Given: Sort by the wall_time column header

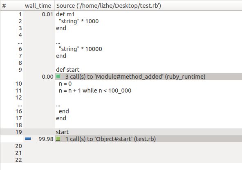Looking at the screenshot, I should point(38,6).
